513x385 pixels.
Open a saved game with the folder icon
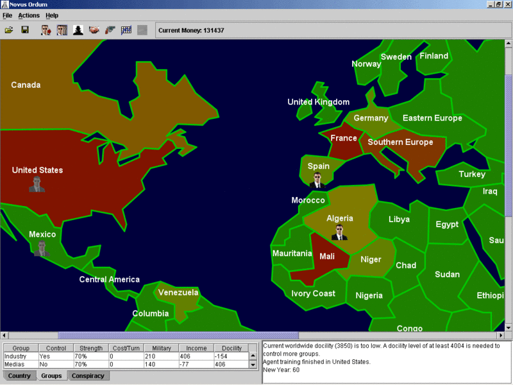click(10, 30)
